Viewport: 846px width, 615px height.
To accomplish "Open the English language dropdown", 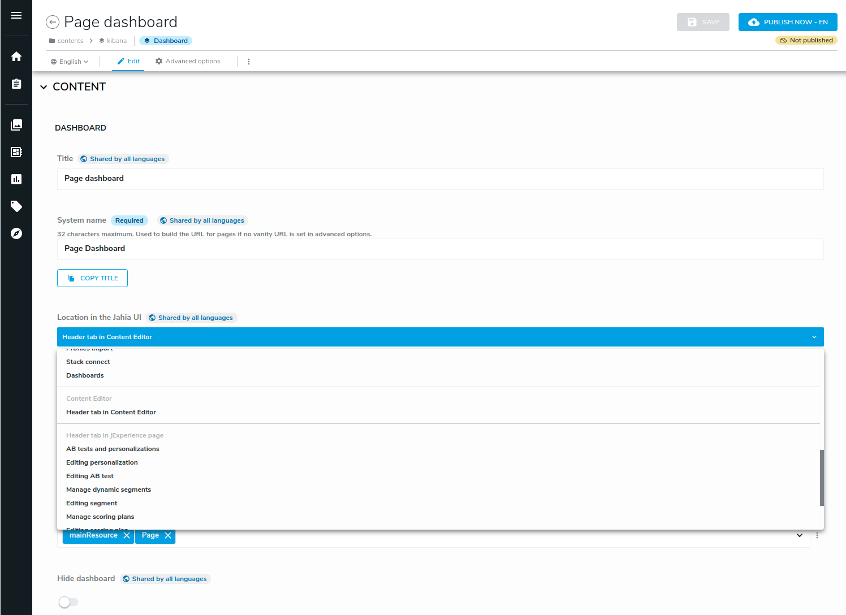I will click(x=70, y=61).
